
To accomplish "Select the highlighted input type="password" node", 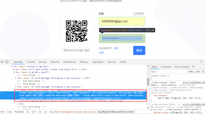I will pyautogui.click(x=73, y=95).
